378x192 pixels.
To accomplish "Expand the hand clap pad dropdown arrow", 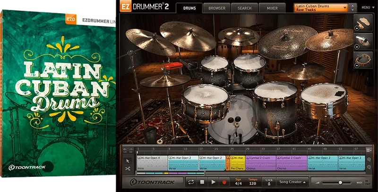I will tap(357, 28).
